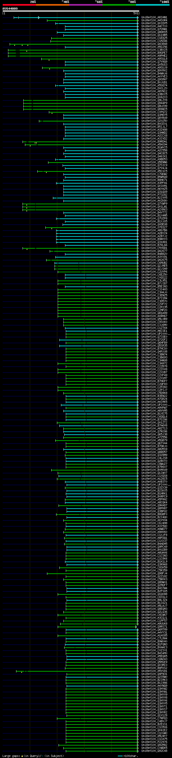The image size is (172, 758).
Task: Select hit UniRef100_Q7XWP9
Action: point(154,204)
